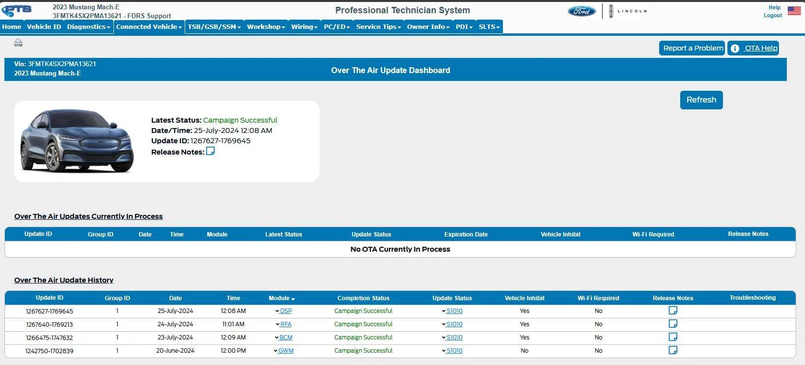This screenshot has width=805, height=365.
Task: Open the Release Notes icon under Latest Status
Action: (x=210, y=151)
